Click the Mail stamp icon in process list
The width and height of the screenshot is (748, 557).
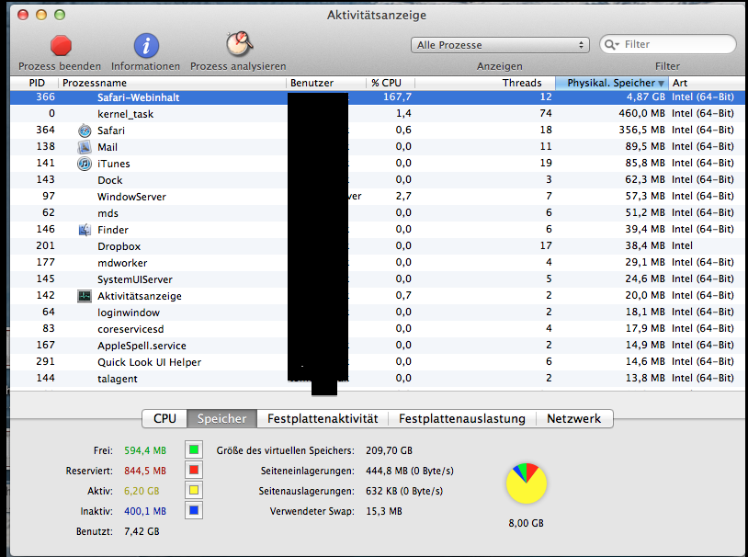coord(85,147)
